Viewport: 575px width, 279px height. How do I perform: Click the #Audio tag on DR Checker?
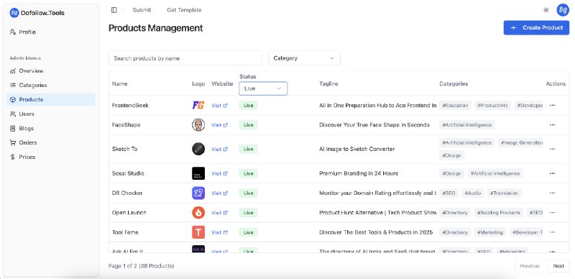click(x=473, y=193)
